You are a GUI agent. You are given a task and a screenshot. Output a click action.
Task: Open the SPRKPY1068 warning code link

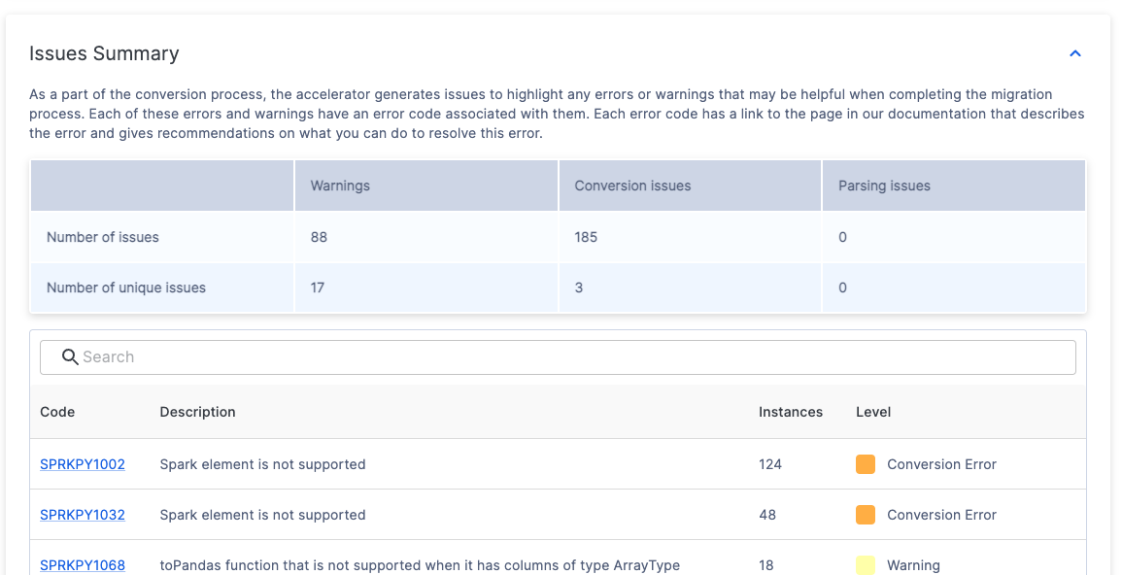click(x=83, y=564)
